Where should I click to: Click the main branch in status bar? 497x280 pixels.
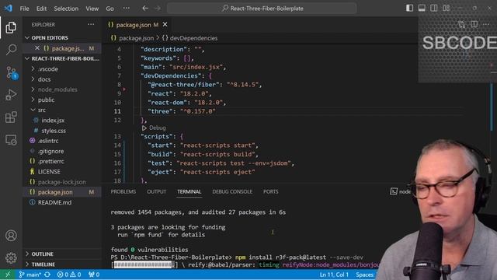[30, 275]
